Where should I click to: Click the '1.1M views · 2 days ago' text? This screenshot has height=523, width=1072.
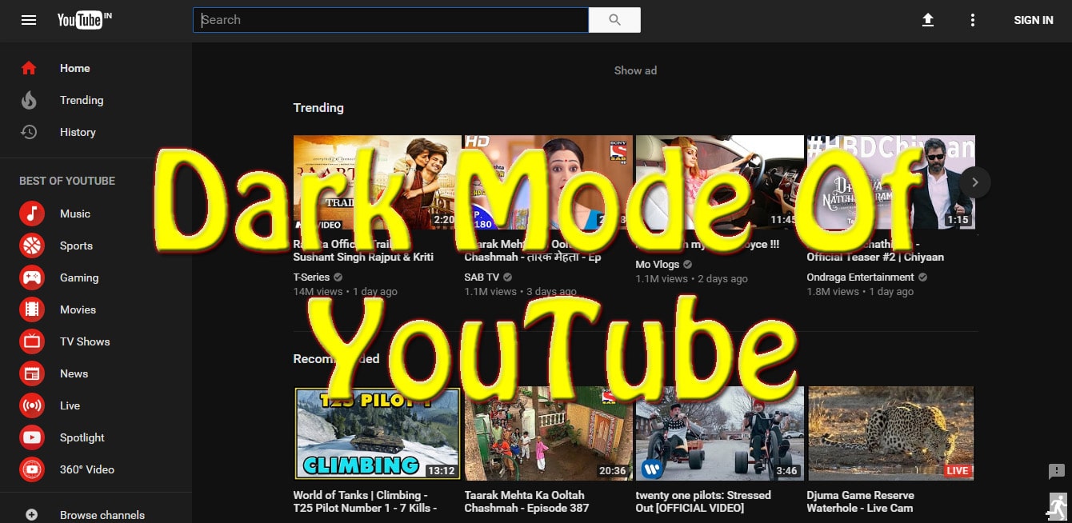[x=691, y=278]
